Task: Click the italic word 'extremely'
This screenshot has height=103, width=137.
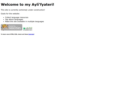Action: pyautogui.click(x=23, y=10)
